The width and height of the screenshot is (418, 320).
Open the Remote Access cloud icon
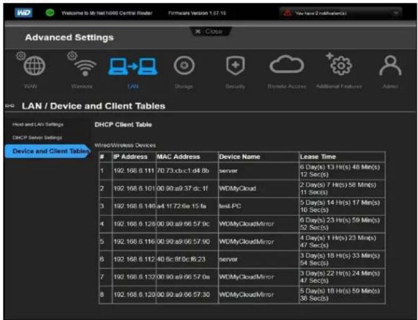point(286,64)
